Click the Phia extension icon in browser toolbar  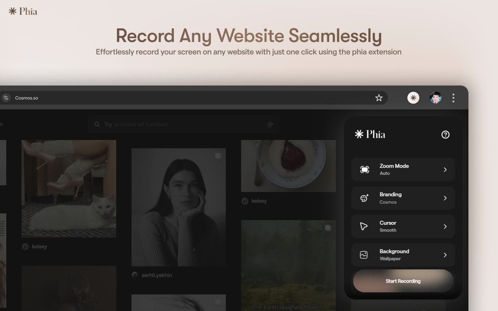click(x=413, y=98)
